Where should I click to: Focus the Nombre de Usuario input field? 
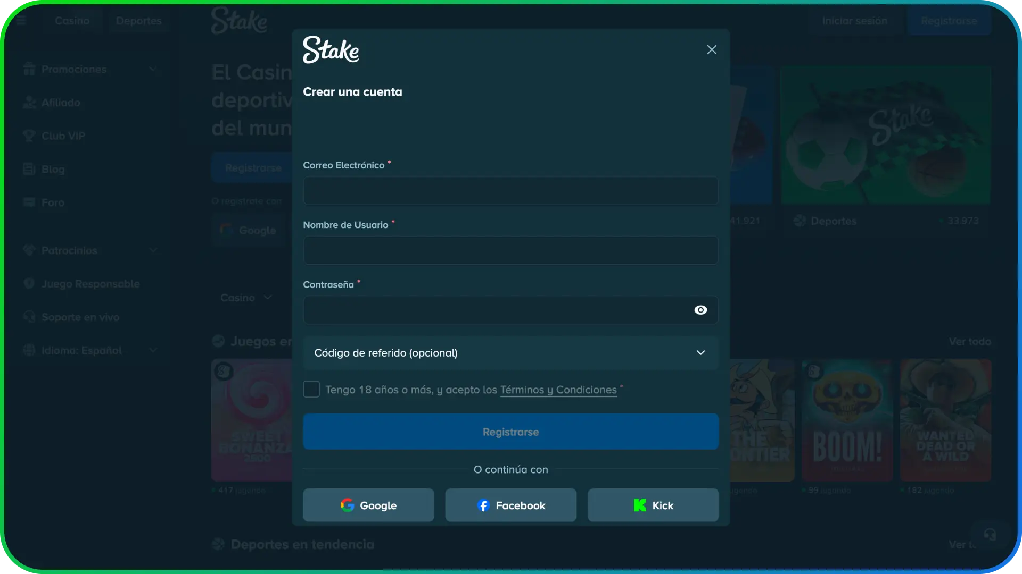[510, 250]
